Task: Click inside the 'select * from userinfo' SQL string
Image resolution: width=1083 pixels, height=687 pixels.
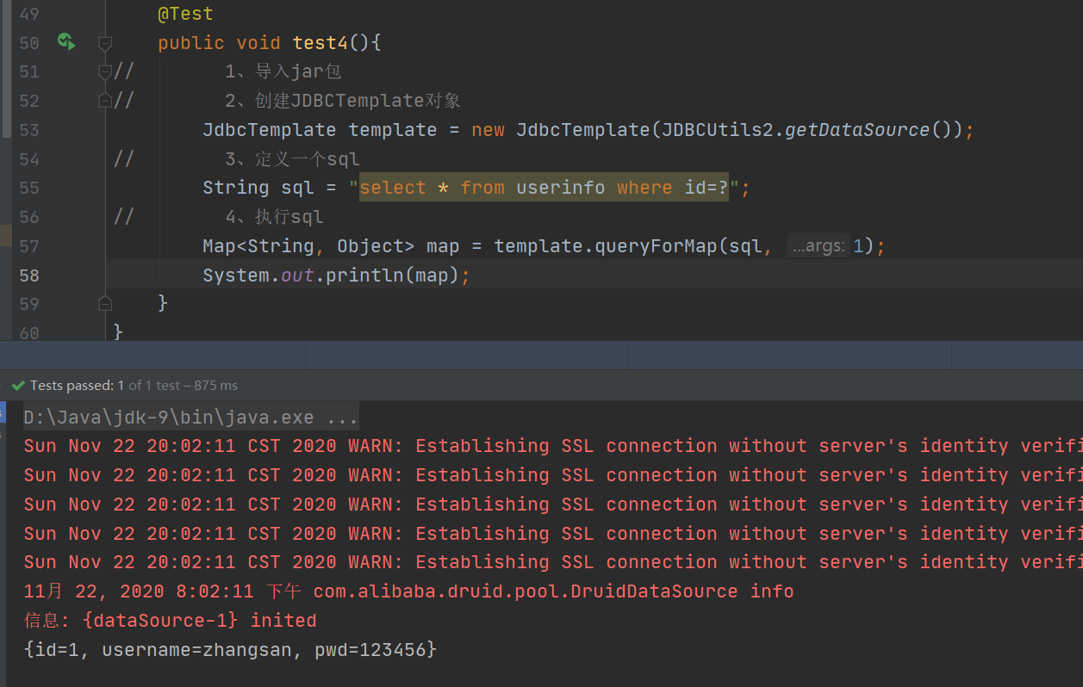Action: click(544, 188)
